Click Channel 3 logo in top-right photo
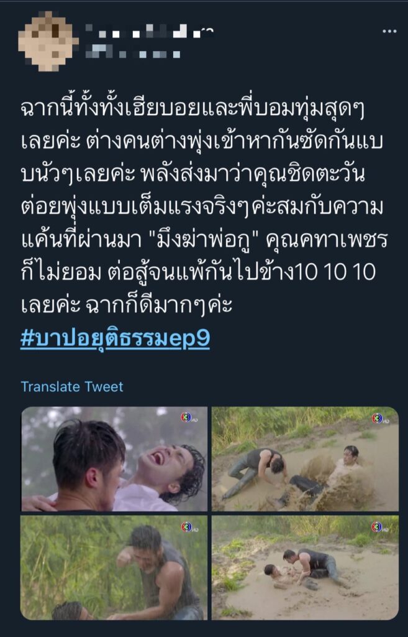Image resolution: width=408 pixels, height=637 pixels. point(380,418)
